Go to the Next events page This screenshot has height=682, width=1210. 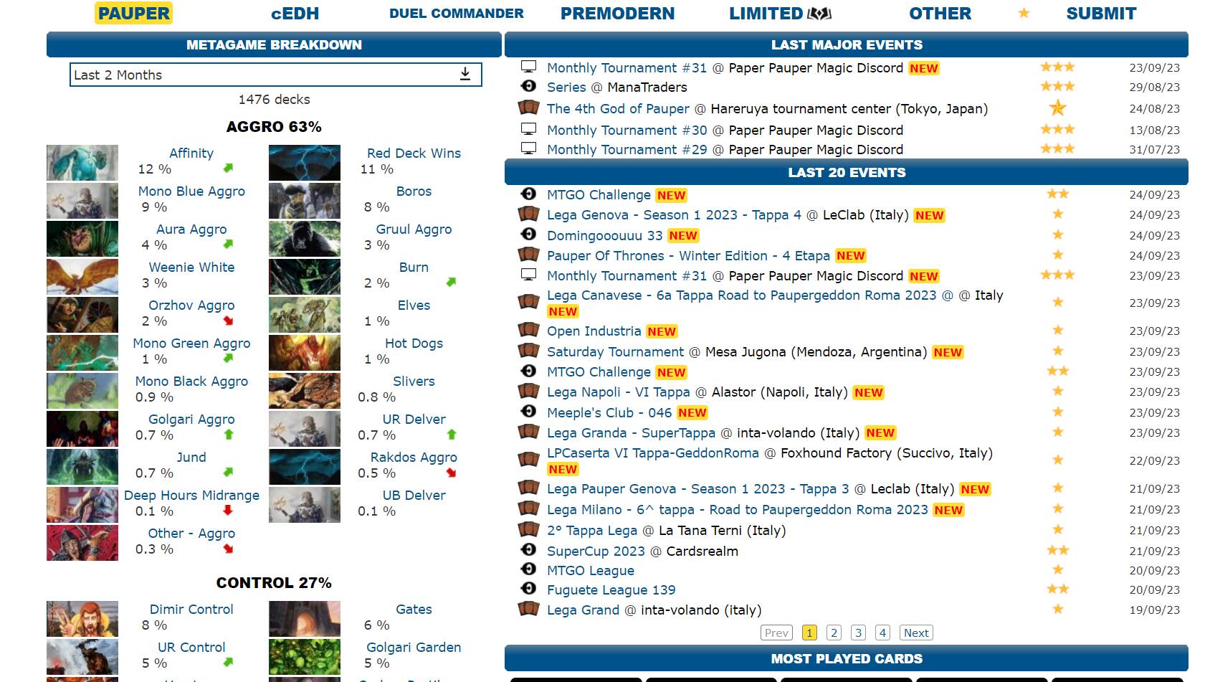click(x=916, y=633)
